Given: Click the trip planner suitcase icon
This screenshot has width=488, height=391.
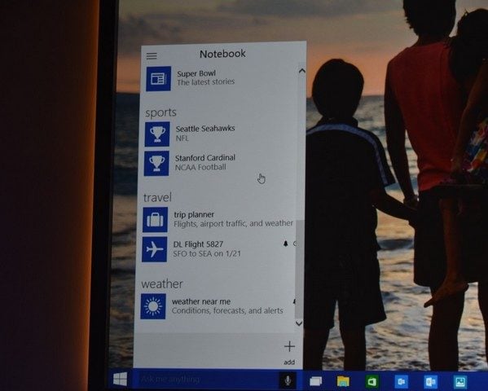Looking at the screenshot, I should [156, 220].
